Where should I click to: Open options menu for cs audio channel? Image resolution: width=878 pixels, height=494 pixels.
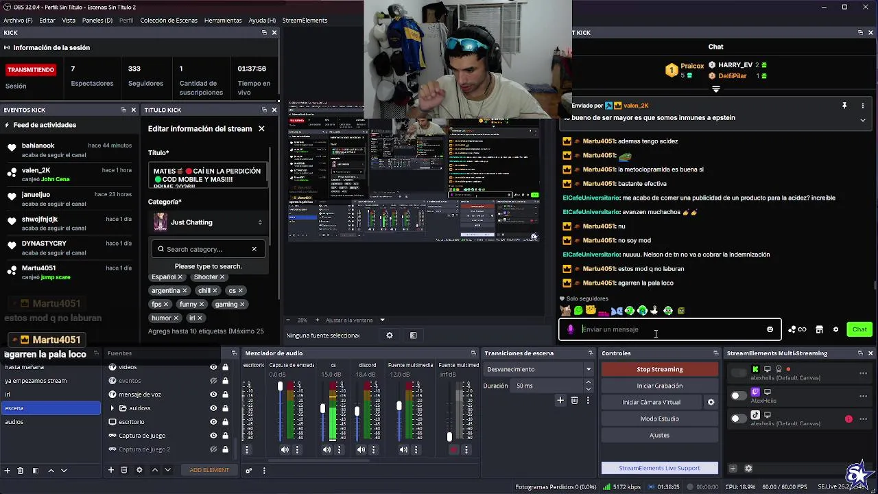tap(340, 450)
